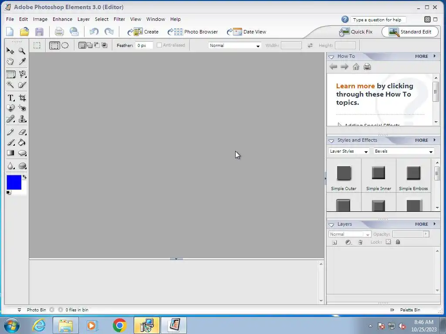Select the Cookie Cutter heart tool

pos(10,108)
